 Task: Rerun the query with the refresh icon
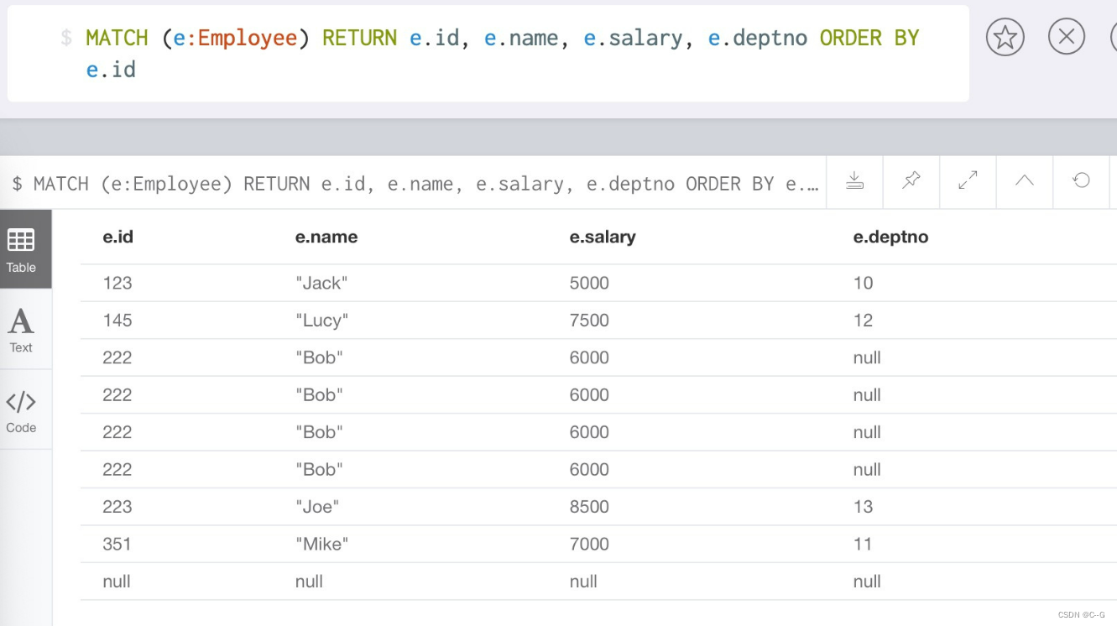pyautogui.click(x=1081, y=180)
